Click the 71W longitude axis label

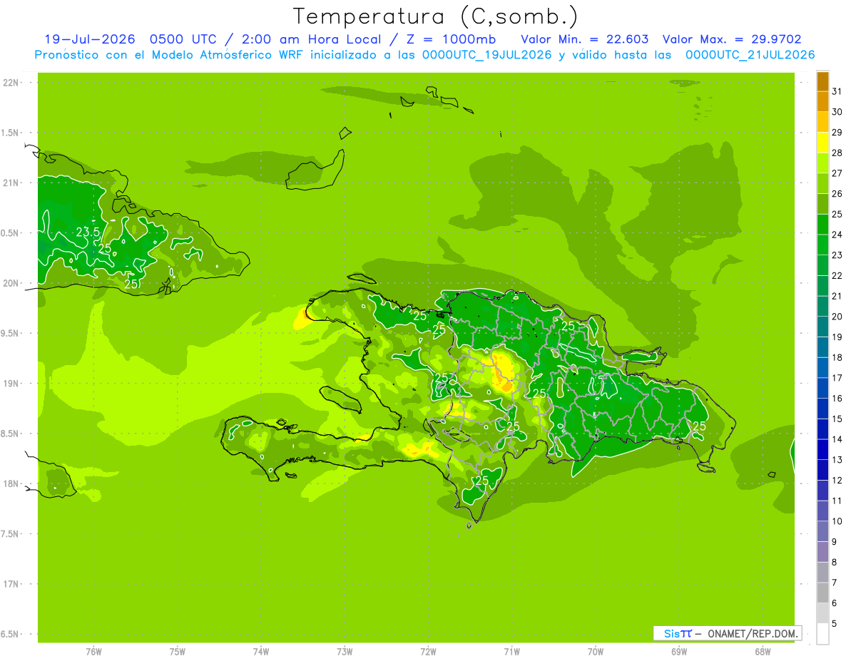point(511,652)
